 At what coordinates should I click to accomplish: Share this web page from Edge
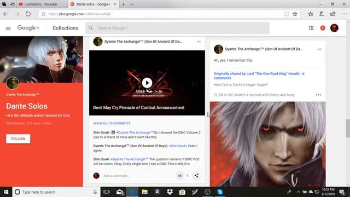333,14
